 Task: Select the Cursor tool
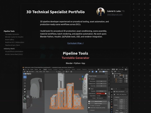pyautogui.click(x=25, y=80)
